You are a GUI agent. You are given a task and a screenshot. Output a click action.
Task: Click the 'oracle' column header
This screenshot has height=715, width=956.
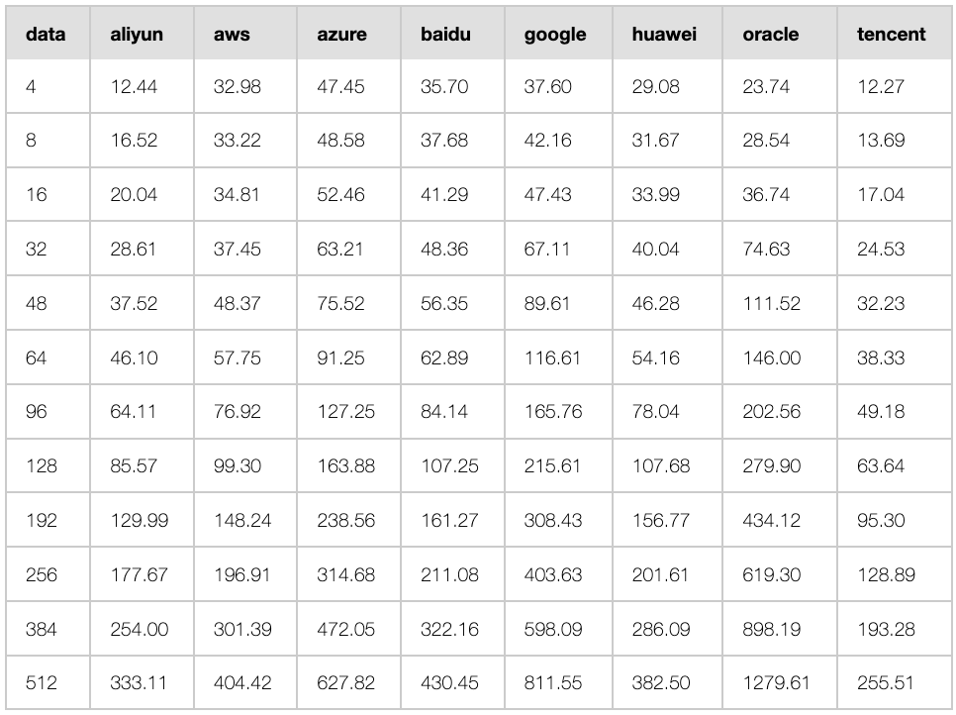(x=780, y=34)
